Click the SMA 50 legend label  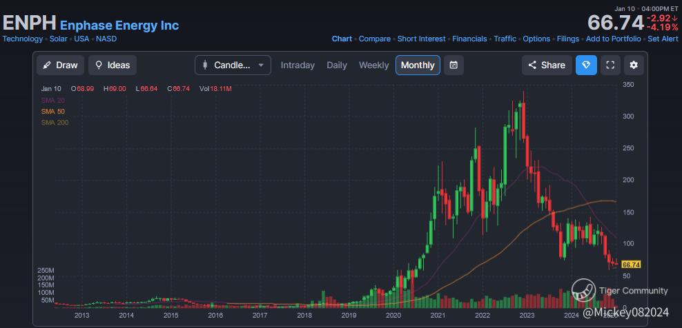point(52,111)
